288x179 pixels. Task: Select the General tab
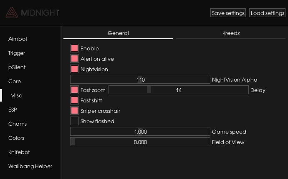(x=118, y=33)
